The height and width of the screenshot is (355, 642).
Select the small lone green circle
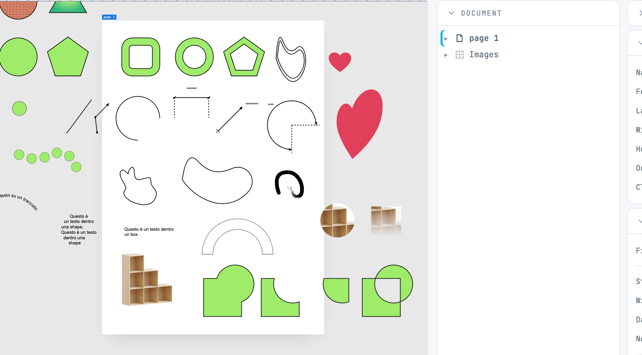(19, 109)
